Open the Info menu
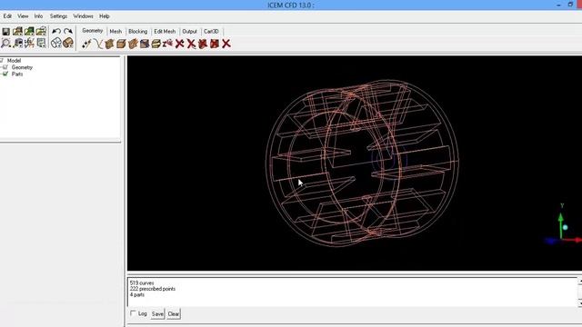Viewport: 582px width, 327px height. point(38,16)
